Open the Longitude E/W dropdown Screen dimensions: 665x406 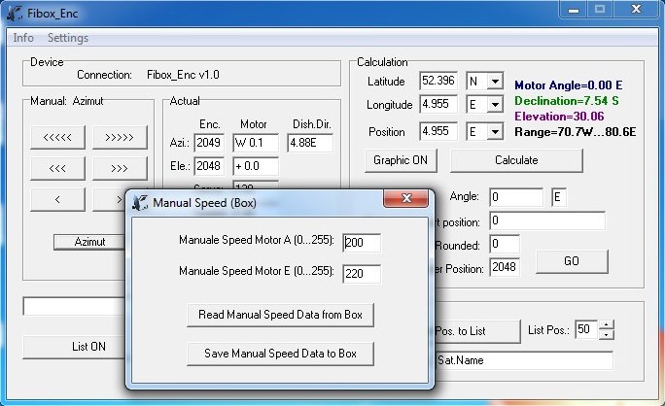point(495,106)
